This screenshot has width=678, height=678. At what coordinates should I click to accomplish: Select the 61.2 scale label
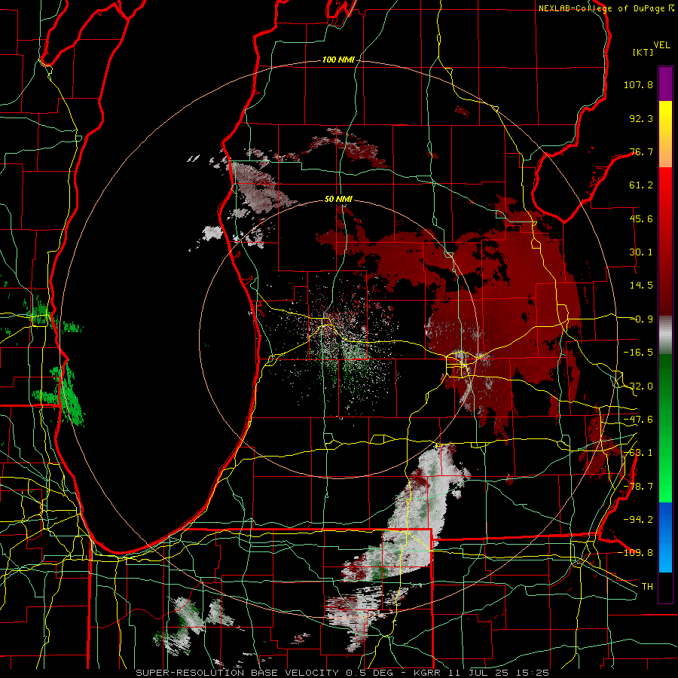click(x=641, y=185)
